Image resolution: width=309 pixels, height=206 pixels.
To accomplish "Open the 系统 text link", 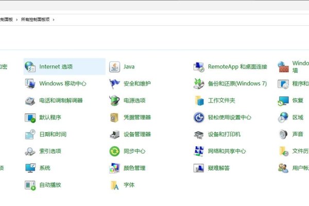I will point(45,168).
